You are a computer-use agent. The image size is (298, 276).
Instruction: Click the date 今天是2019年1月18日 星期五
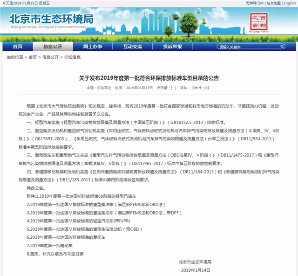tap(26, 3)
